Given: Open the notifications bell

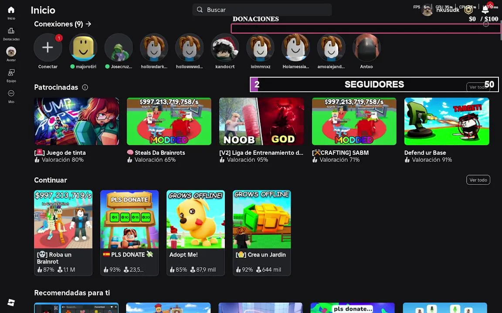Looking at the screenshot, I should click(485, 10).
